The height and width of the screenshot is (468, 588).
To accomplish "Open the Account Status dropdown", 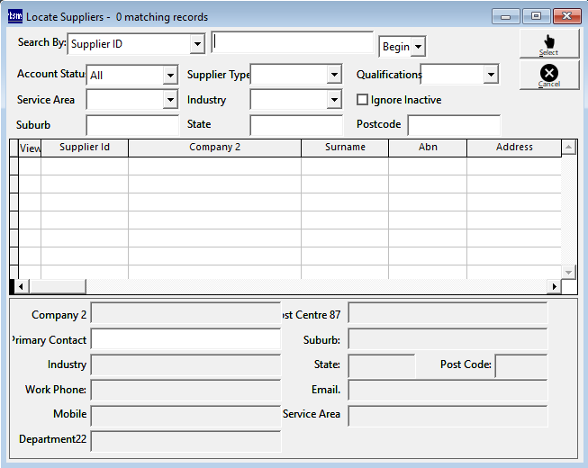I will click(170, 76).
